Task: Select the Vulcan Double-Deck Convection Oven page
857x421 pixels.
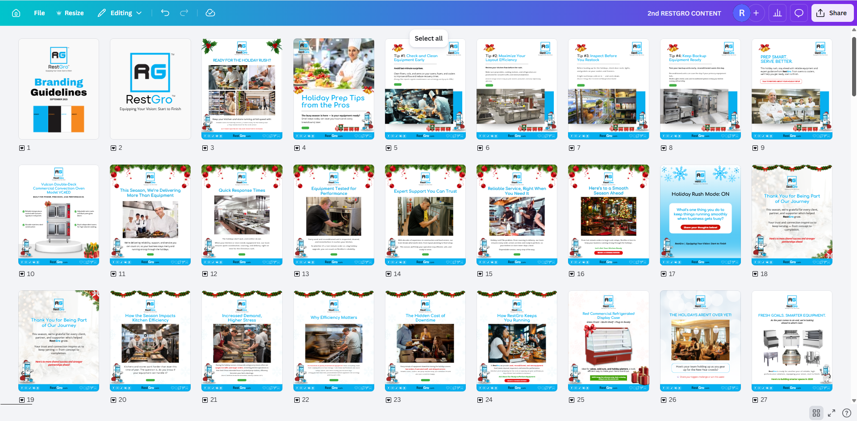Action: (x=59, y=215)
